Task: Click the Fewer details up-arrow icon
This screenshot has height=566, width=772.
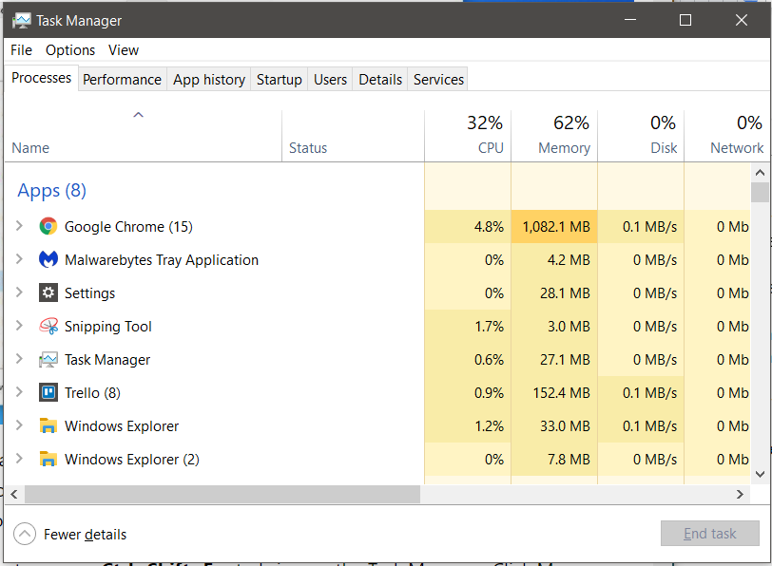Action: tap(25, 534)
